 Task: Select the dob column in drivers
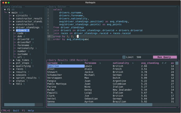[20, 36]
